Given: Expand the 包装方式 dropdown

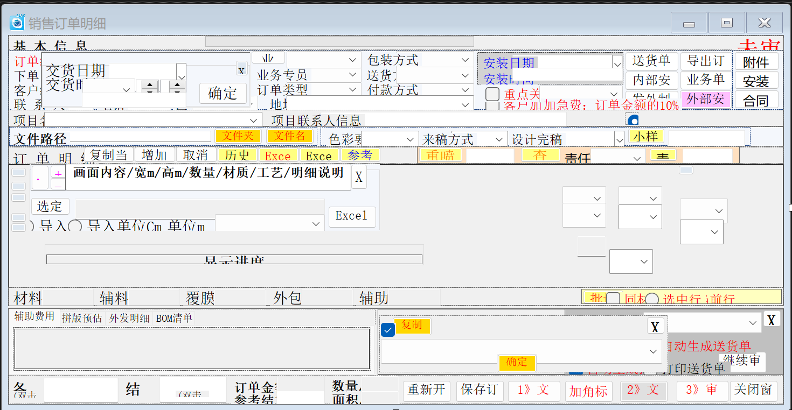Looking at the screenshot, I should 465,60.
